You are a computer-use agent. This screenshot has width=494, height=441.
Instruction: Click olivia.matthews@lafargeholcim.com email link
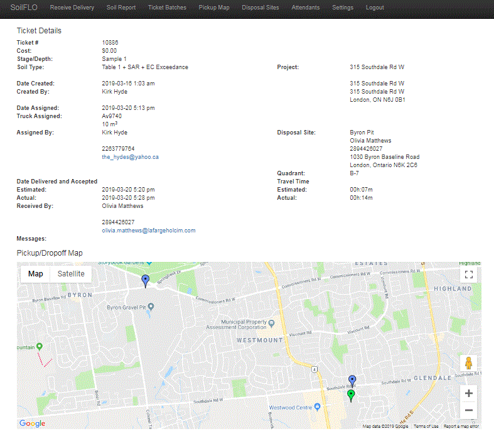pos(148,231)
